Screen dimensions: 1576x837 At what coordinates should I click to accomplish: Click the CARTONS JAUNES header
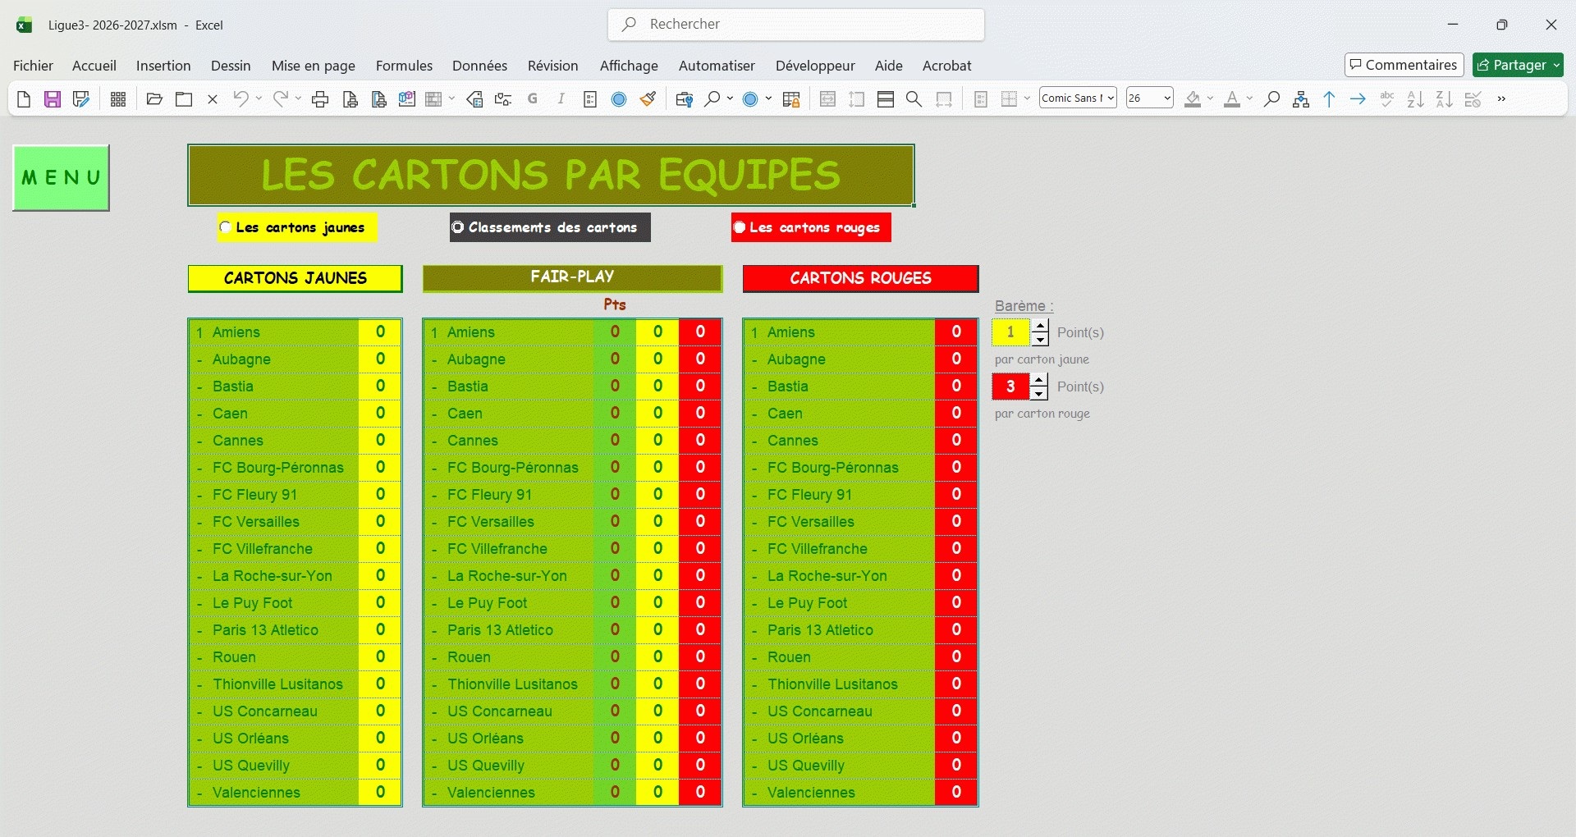tap(295, 278)
